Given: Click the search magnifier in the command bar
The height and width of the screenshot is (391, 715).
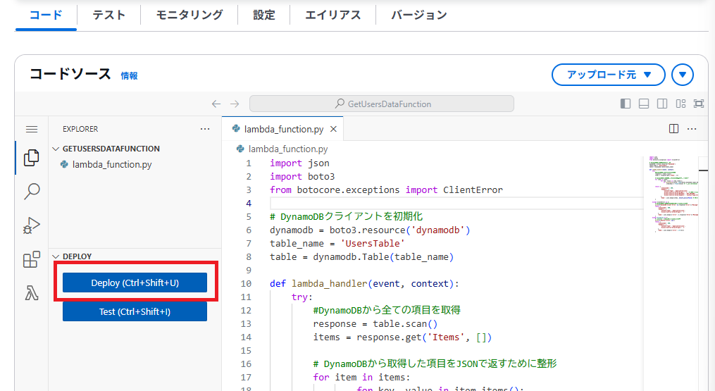Looking at the screenshot, I should (340, 104).
